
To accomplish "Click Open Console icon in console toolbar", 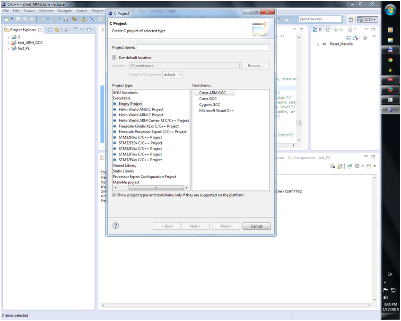I will pos(369,166).
